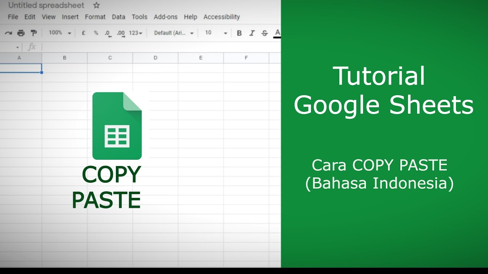Image resolution: width=488 pixels, height=274 pixels.
Task: Format as percent icon
Action: pos(96,33)
